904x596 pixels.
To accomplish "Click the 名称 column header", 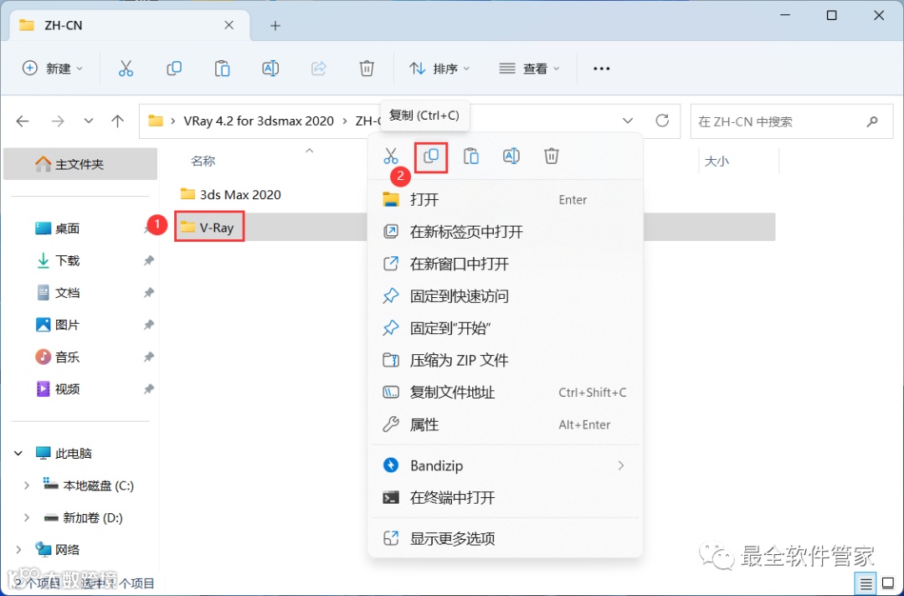I will (x=203, y=161).
